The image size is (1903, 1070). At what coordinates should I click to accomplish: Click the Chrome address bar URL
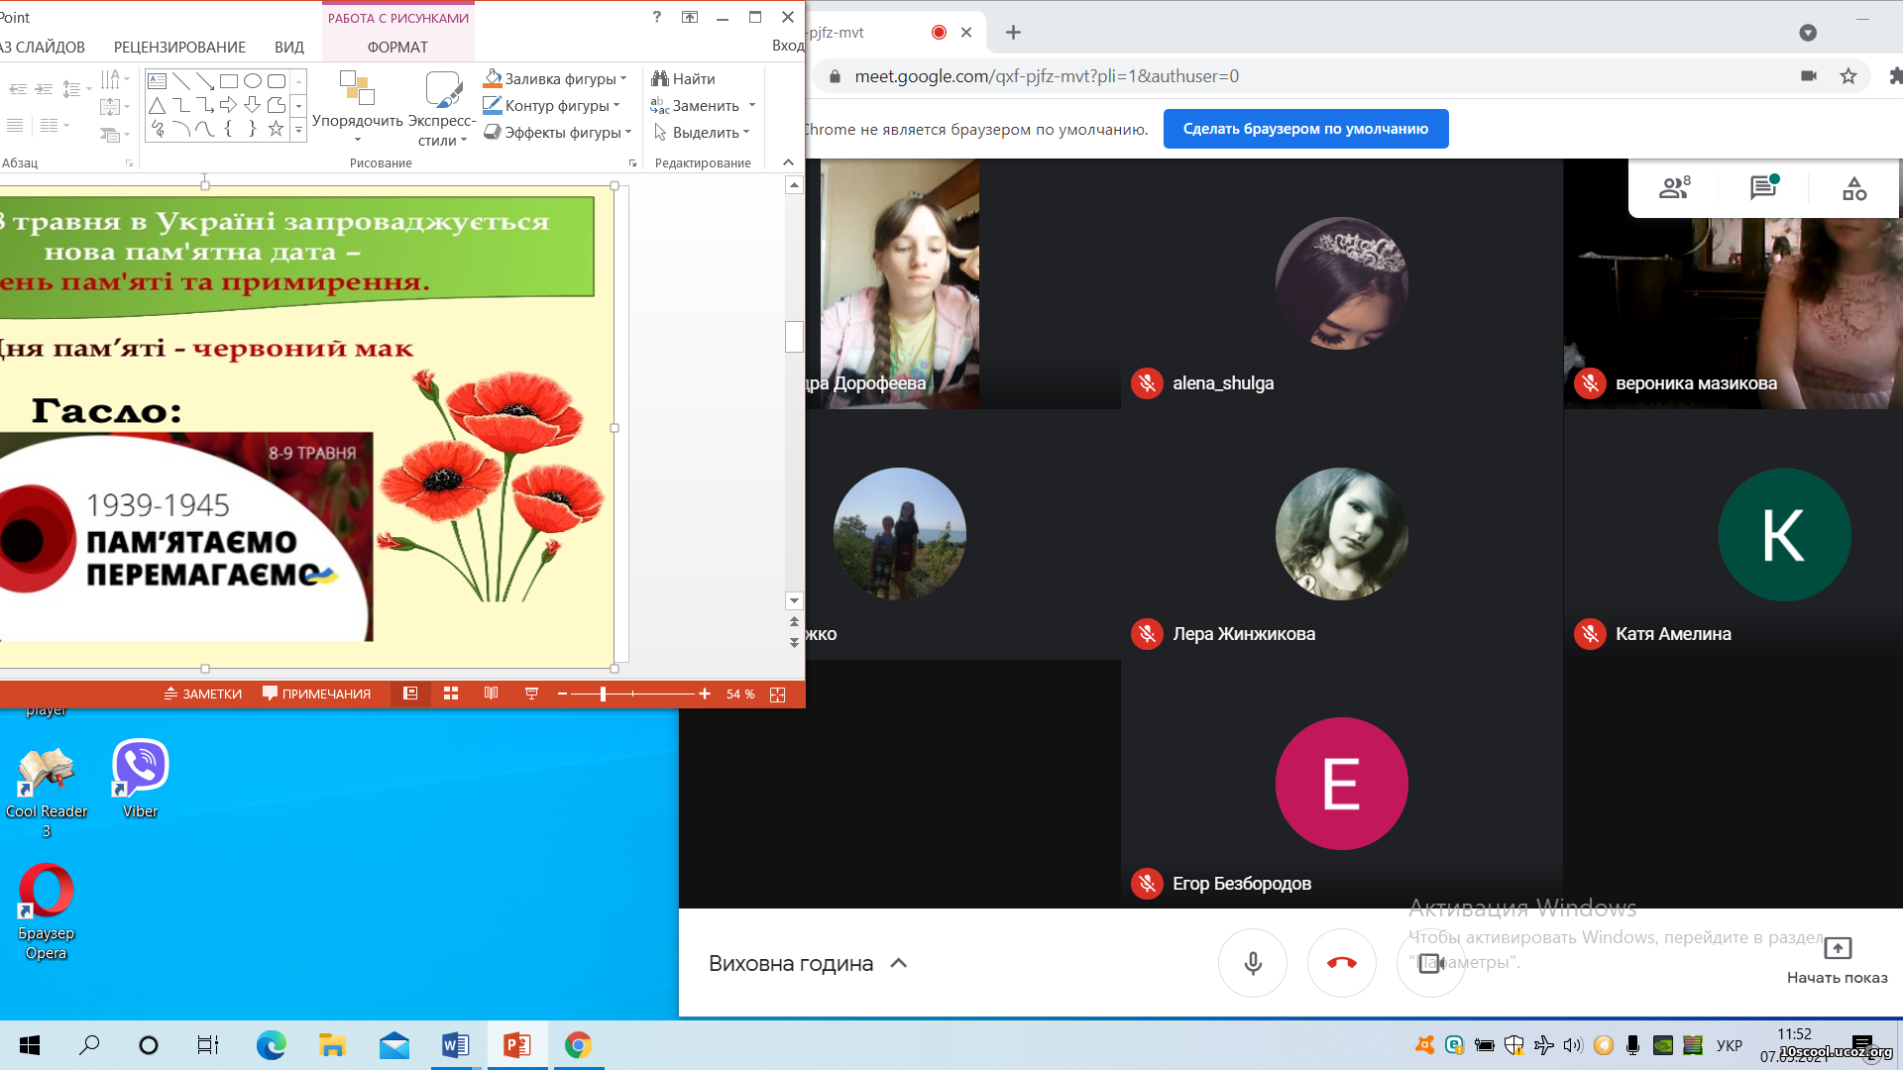[x=1047, y=76]
